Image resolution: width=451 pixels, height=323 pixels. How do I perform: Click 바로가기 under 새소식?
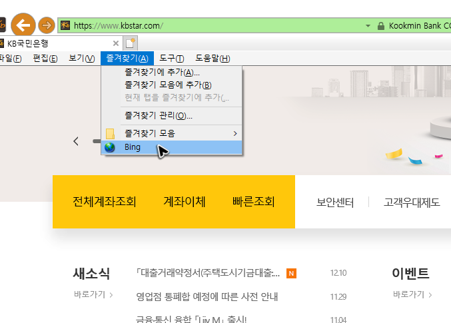93,294
